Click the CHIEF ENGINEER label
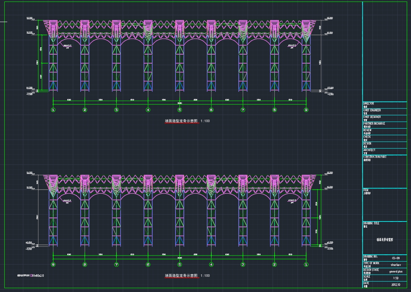 pyautogui.click(x=372, y=110)
